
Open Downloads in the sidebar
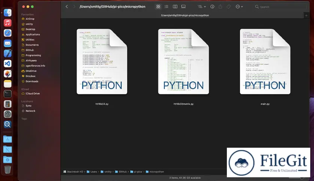32,81
